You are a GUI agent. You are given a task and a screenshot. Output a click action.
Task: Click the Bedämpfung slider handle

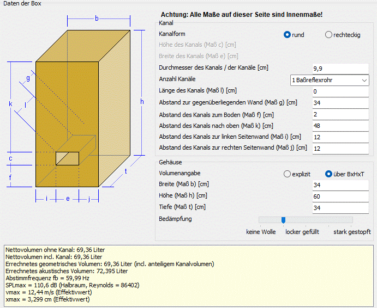click(x=283, y=220)
